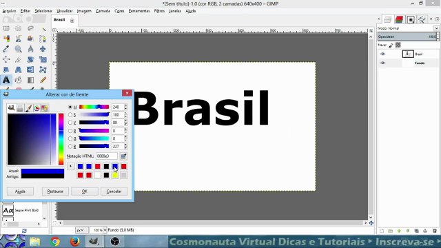Select the V value radio button

tap(70, 123)
